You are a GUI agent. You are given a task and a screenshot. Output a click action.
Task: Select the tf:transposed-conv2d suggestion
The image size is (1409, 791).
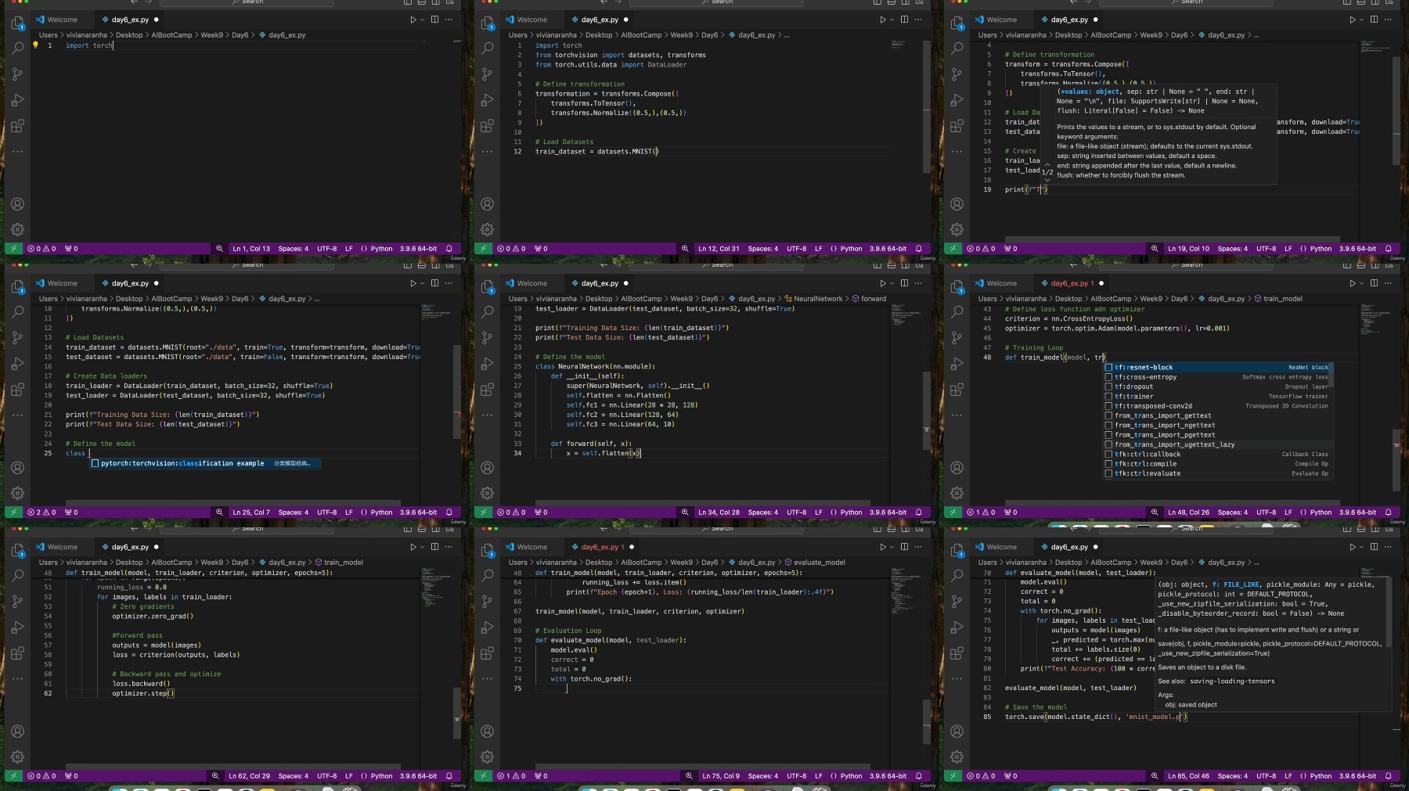pyautogui.click(x=1217, y=406)
